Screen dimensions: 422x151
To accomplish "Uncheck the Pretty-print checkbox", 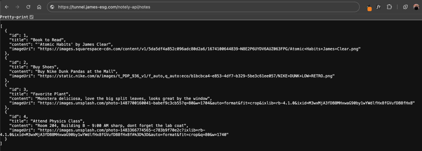I will [32, 17].
